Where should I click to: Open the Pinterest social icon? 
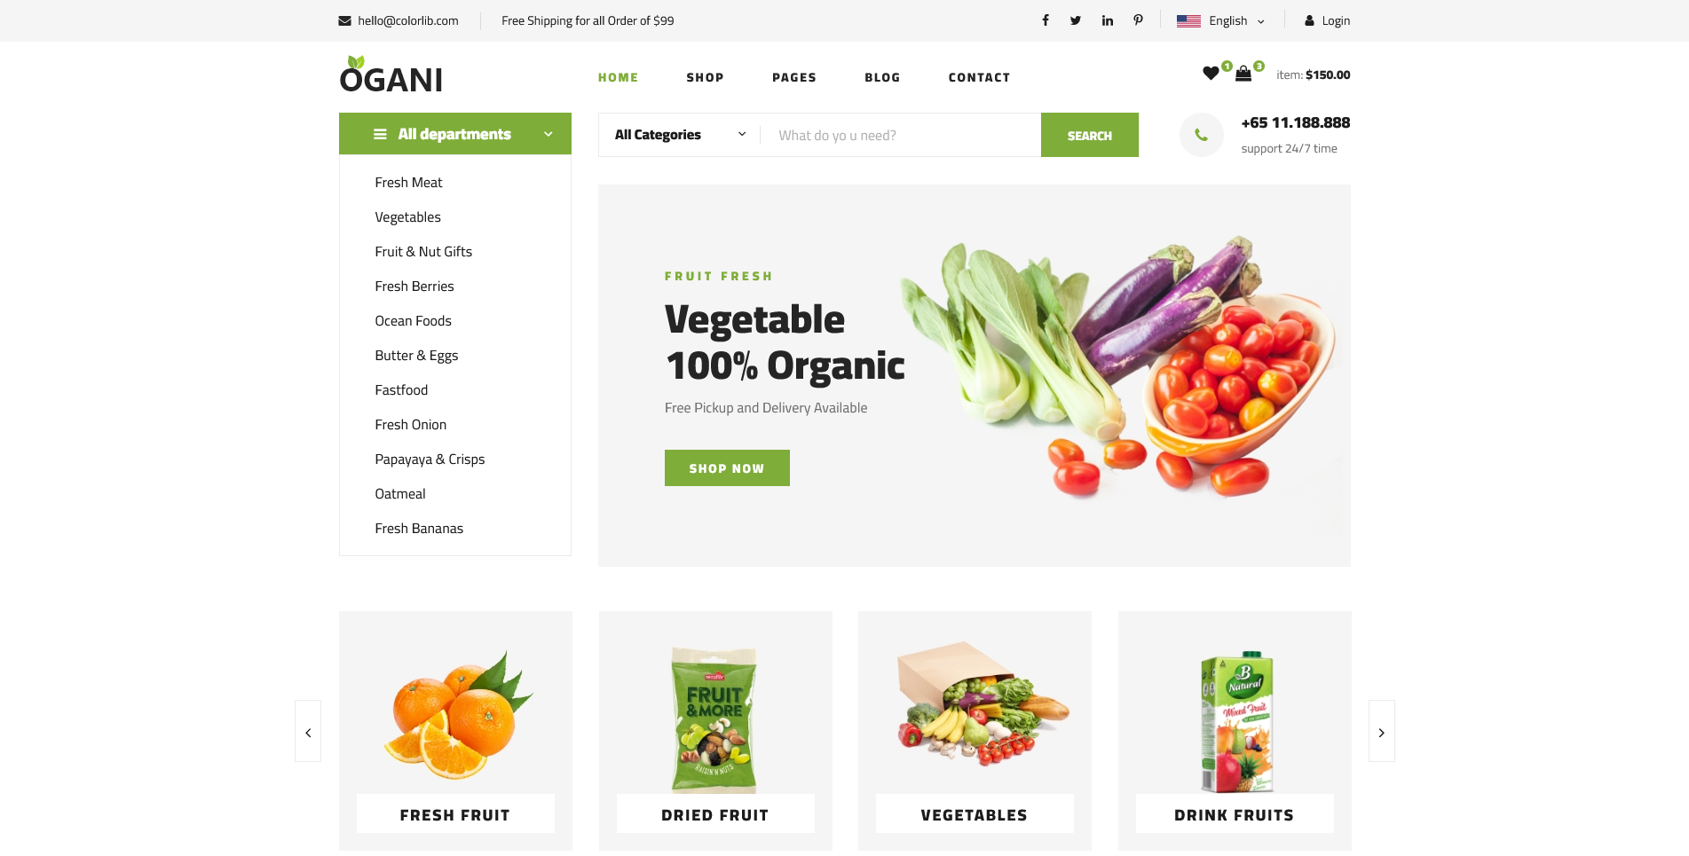pos(1138,20)
